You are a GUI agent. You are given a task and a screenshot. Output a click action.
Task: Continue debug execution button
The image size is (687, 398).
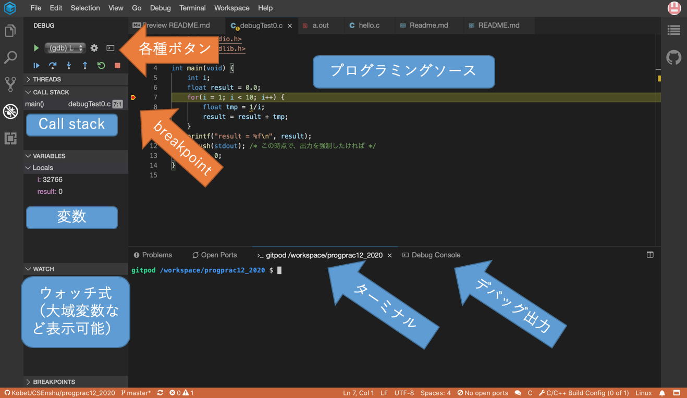coord(36,66)
